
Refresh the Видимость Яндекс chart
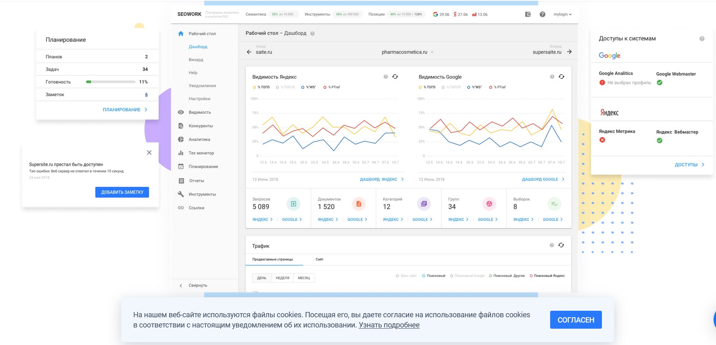pos(395,77)
